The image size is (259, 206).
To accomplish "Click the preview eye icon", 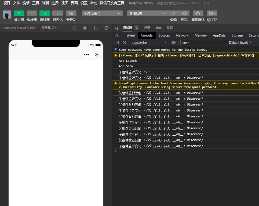I will click(x=184, y=13).
